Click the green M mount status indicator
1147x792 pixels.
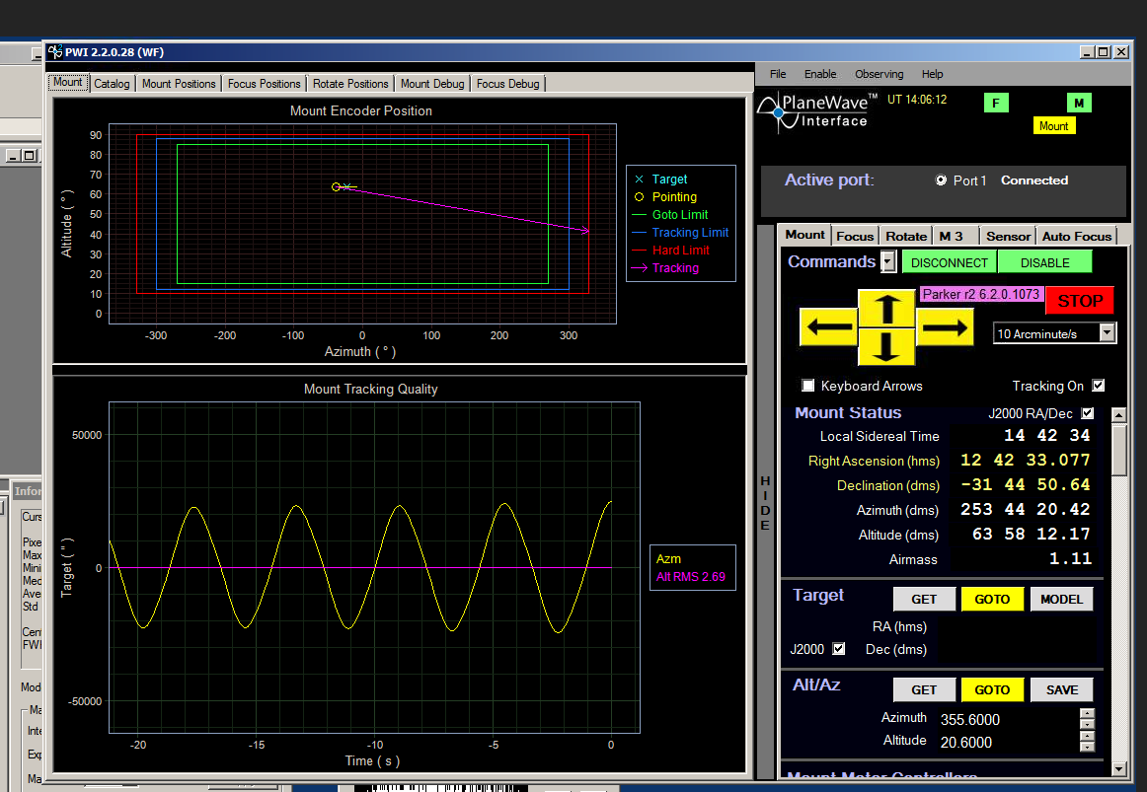pos(1079,103)
